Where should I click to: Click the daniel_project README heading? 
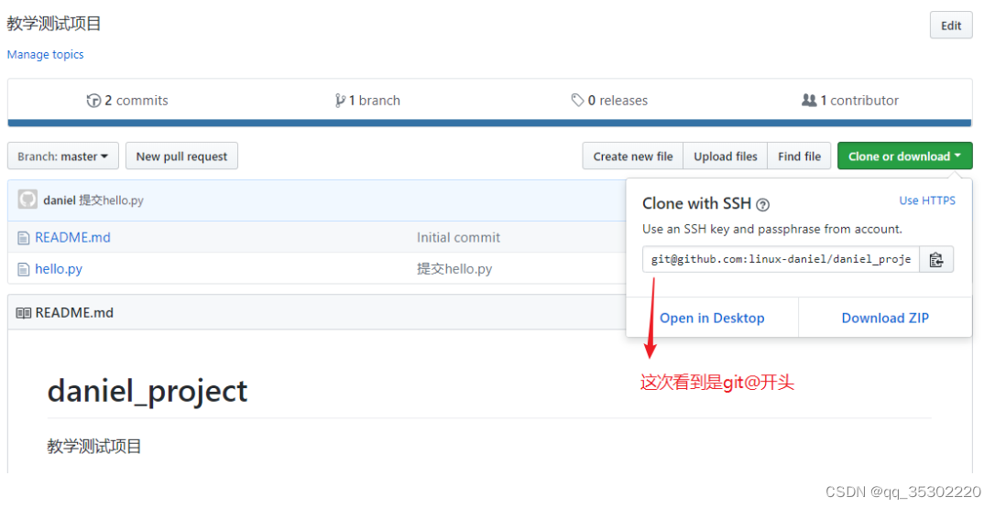[148, 391]
